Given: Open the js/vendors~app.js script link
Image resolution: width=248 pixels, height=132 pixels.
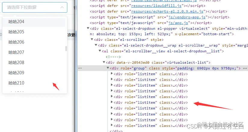Looking at the screenshot, I should (x=187, y=17).
